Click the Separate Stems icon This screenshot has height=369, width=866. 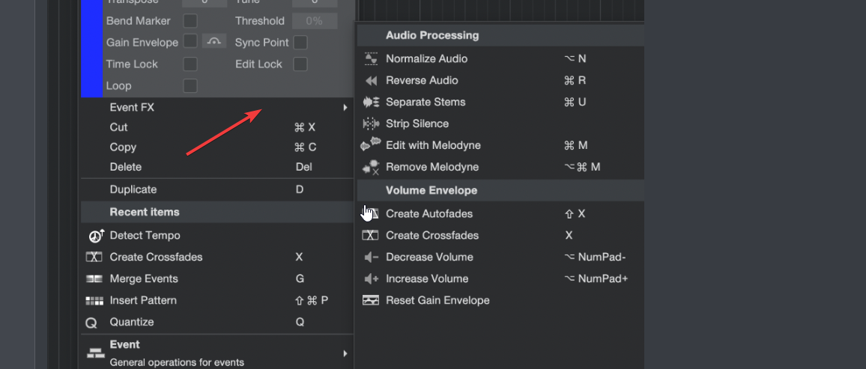[370, 102]
